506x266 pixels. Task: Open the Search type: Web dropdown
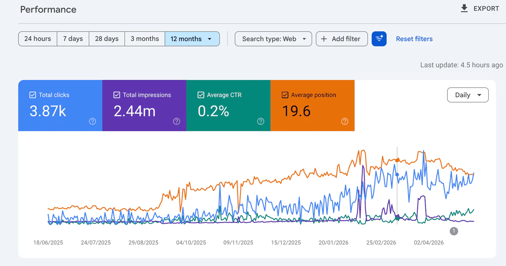pyautogui.click(x=273, y=39)
